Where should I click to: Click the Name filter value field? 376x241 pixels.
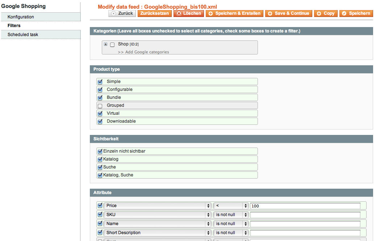(305, 224)
